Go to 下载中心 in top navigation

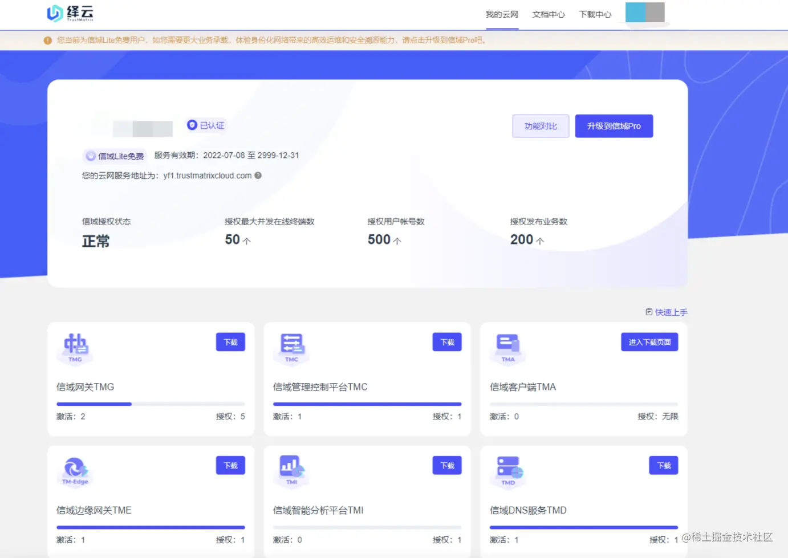595,15
